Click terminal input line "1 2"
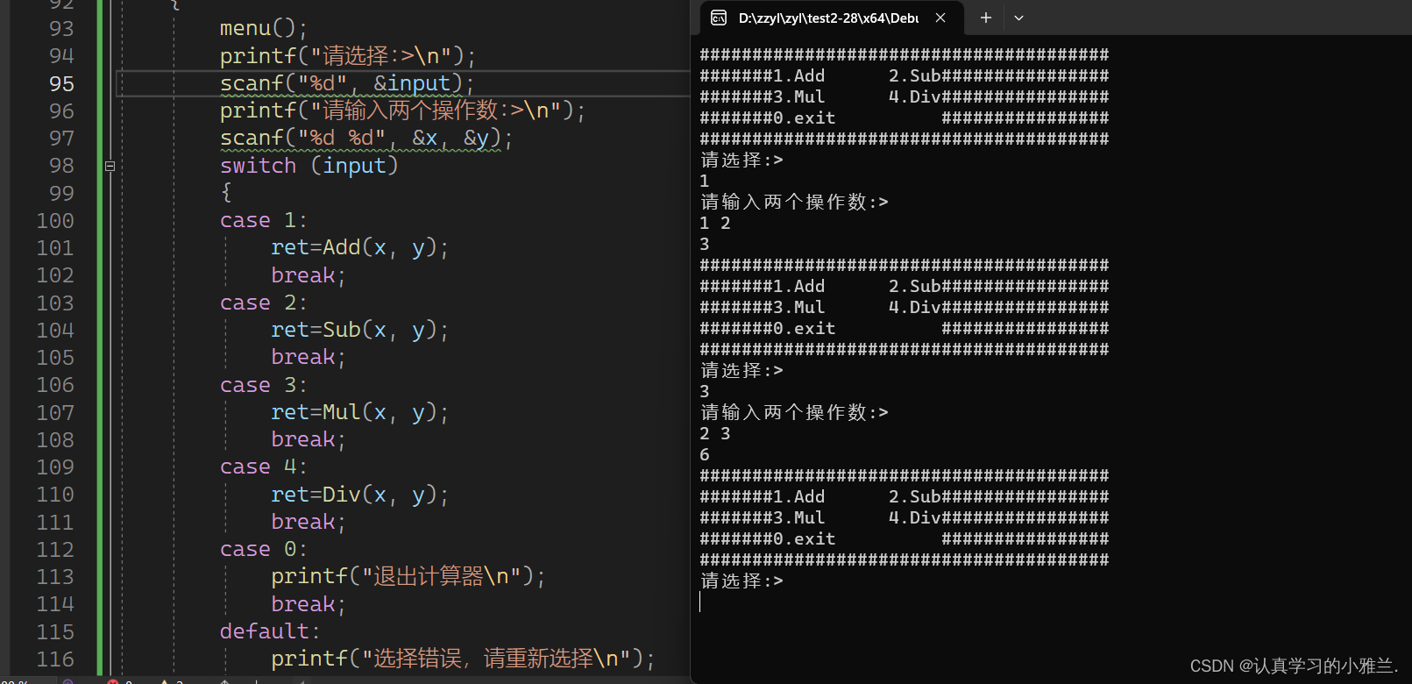Screen dimensions: 1412x684 pyautogui.click(x=715, y=224)
